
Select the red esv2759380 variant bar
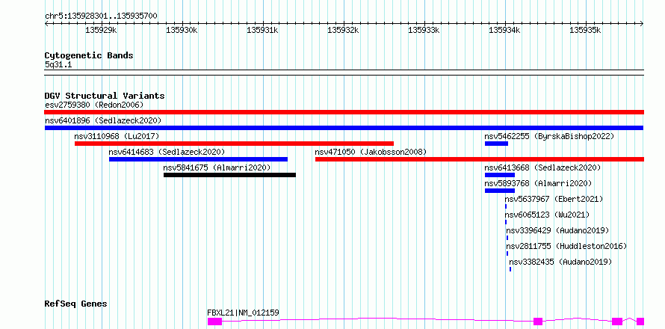tap(344, 112)
